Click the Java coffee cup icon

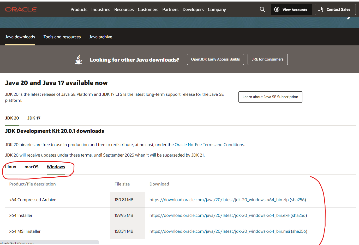pyautogui.click(x=79, y=59)
